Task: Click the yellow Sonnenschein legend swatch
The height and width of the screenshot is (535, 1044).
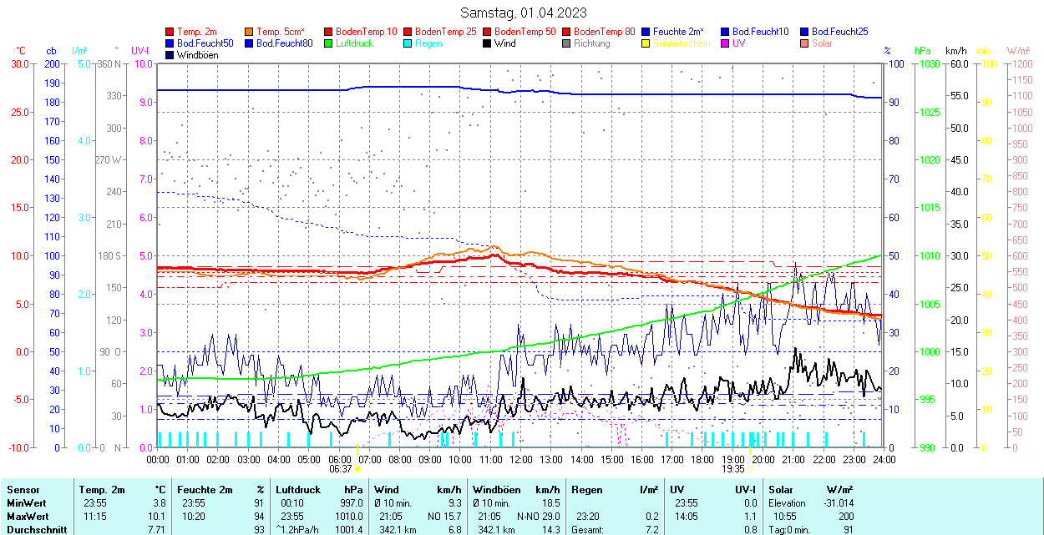Action: pos(646,43)
